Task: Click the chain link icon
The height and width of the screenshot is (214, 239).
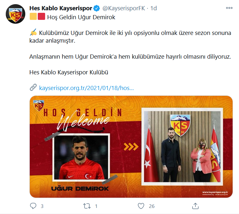Action: pyautogui.click(x=33, y=87)
